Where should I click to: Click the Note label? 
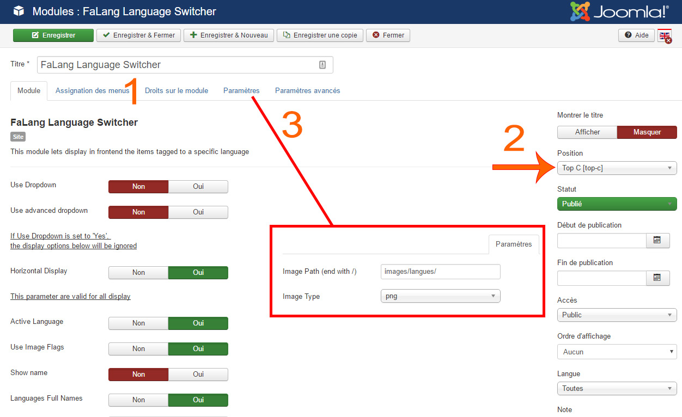point(564,409)
